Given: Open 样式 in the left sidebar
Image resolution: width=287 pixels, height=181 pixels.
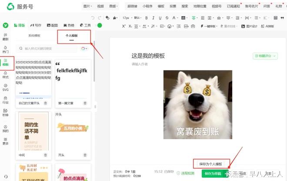Looking at the screenshot, I should pos(6,75).
